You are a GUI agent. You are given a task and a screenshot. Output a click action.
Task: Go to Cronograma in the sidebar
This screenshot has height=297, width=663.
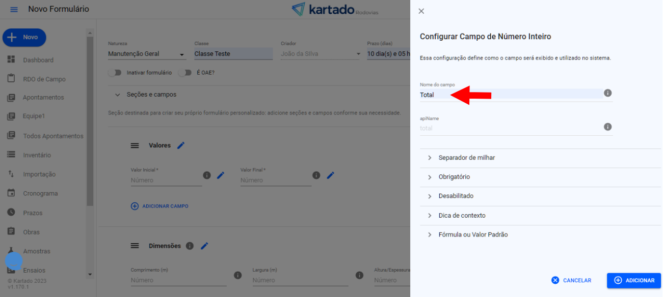[x=40, y=194]
